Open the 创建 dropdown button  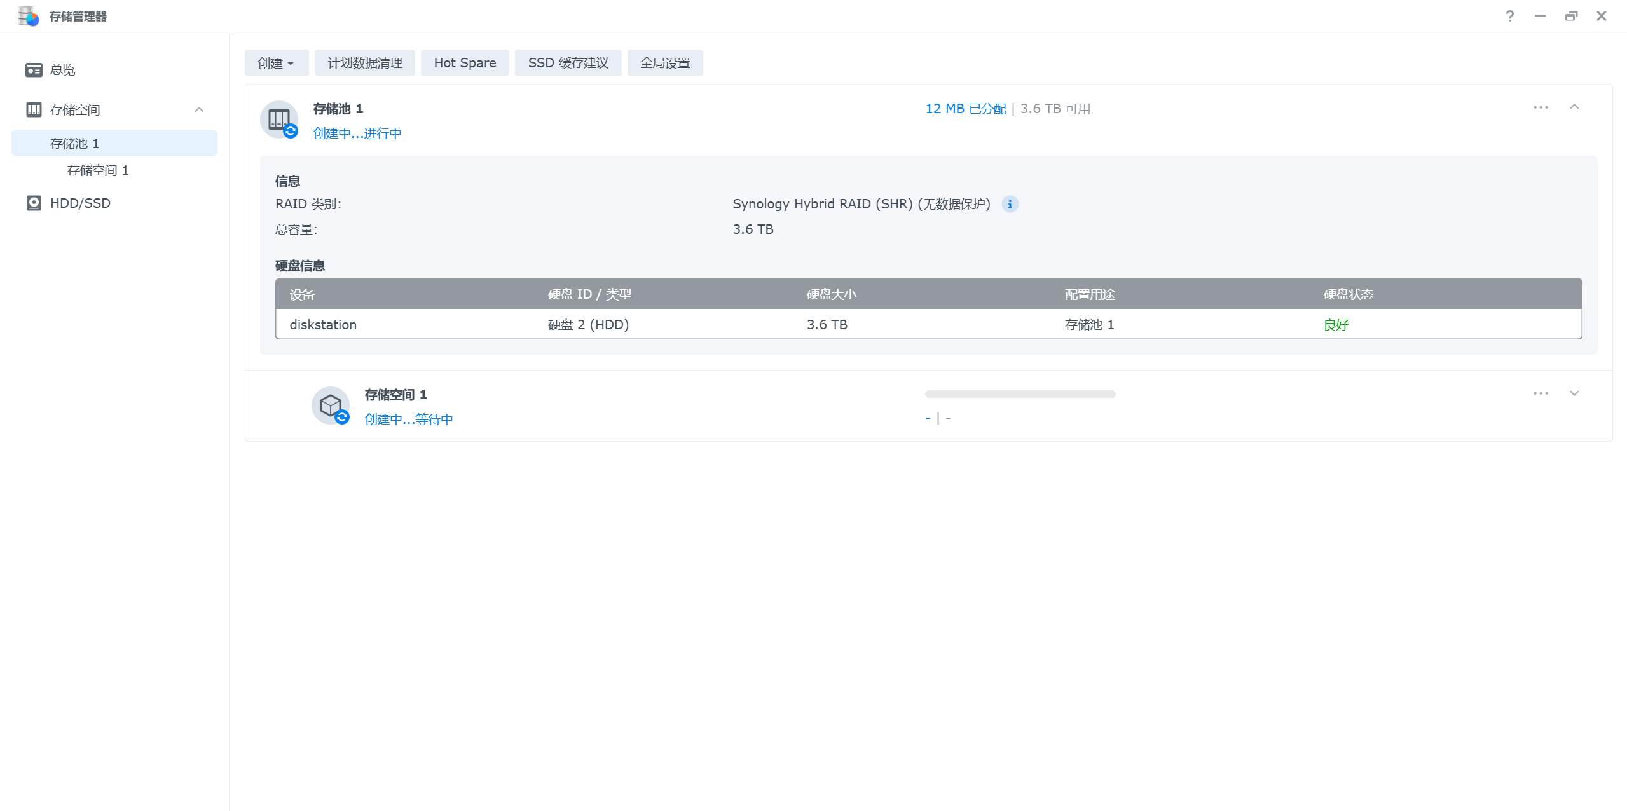pyautogui.click(x=276, y=63)
